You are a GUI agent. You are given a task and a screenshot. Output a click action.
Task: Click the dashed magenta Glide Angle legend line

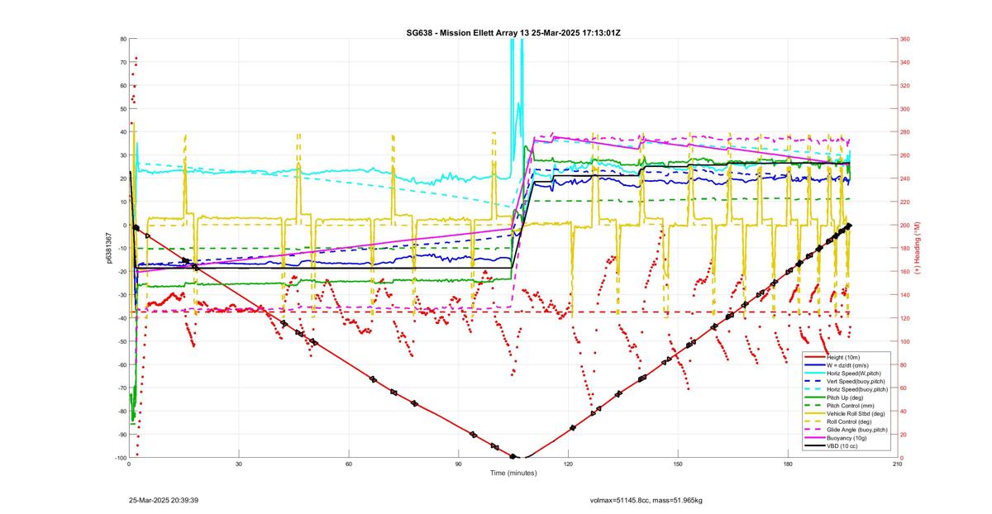pyautogui.click(x=814, y=430)
